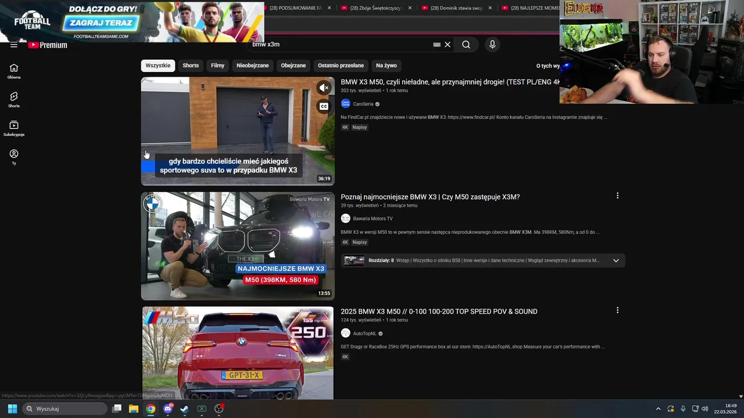Close the PODSUMOWANIE browser tab

click(330, 8)
